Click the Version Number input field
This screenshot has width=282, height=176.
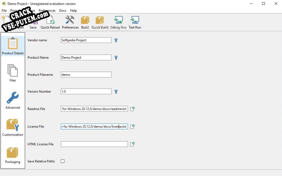(x=86, y=91)
